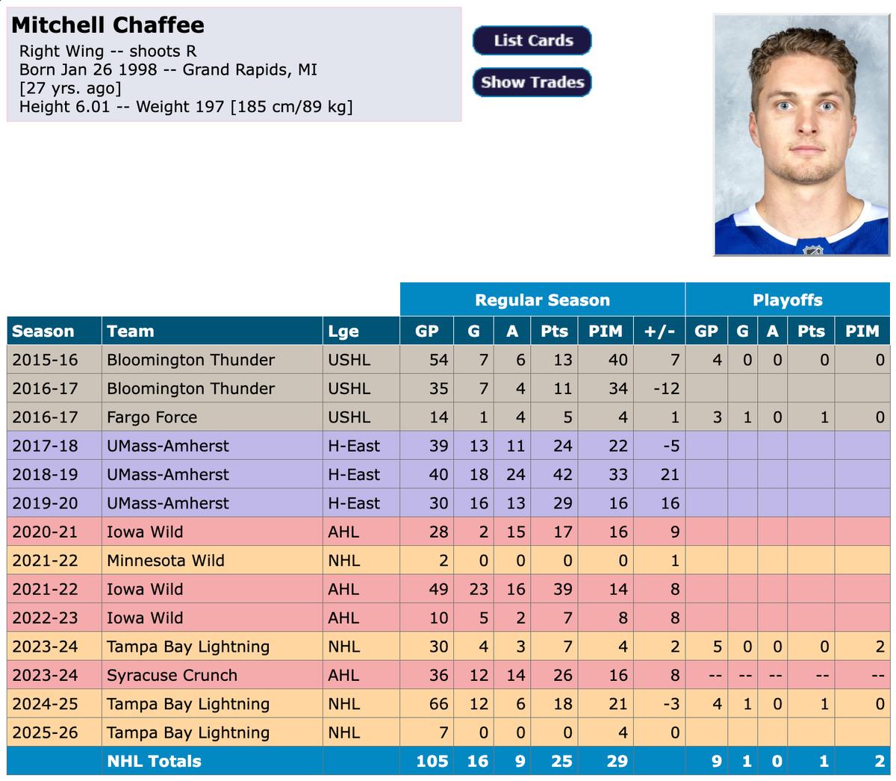The height and width of the screenshot is (781, 896).
Task: Select the Season column header
Action: (43, 331)
